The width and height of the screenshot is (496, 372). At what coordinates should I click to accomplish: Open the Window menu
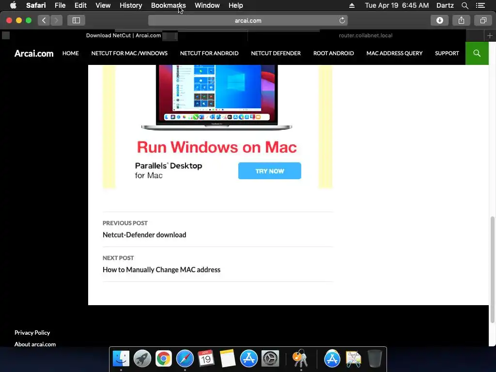coord(207,5)
